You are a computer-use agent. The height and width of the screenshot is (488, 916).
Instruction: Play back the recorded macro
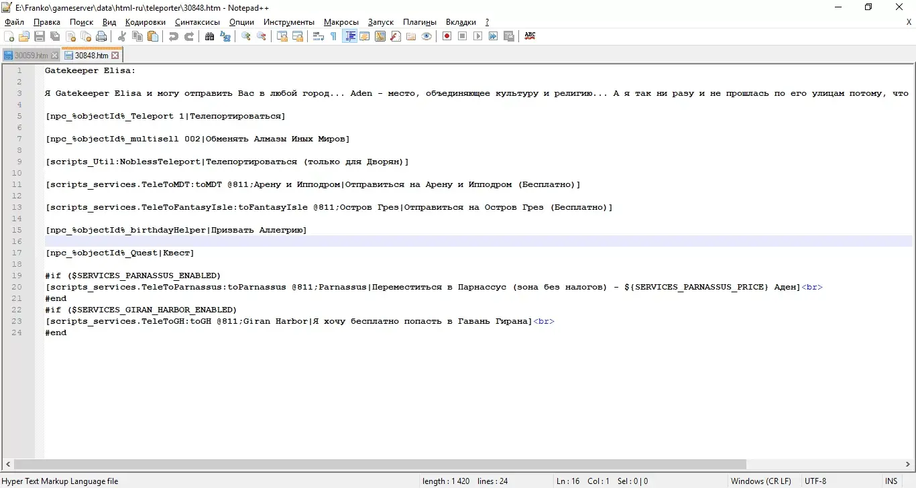point(478,36)
